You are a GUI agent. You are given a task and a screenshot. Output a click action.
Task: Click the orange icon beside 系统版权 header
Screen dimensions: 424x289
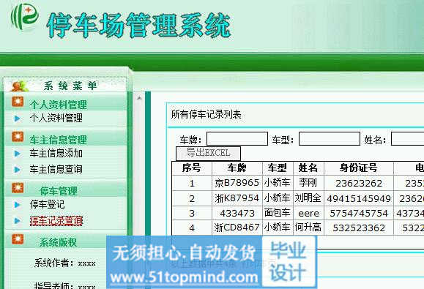tap(18, 239)
